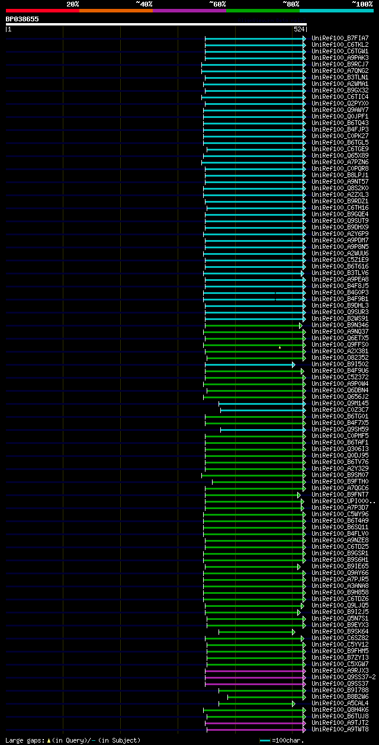Select the UniRef100_A2ZXL3 label

pos(340,194)
